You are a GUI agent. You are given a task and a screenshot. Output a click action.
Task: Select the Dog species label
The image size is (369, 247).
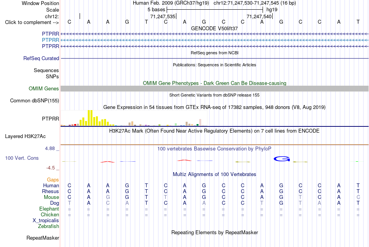tap(54, 203)
